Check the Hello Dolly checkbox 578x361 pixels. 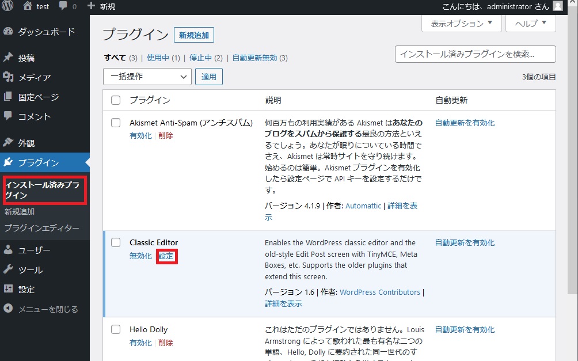[116, 329]
